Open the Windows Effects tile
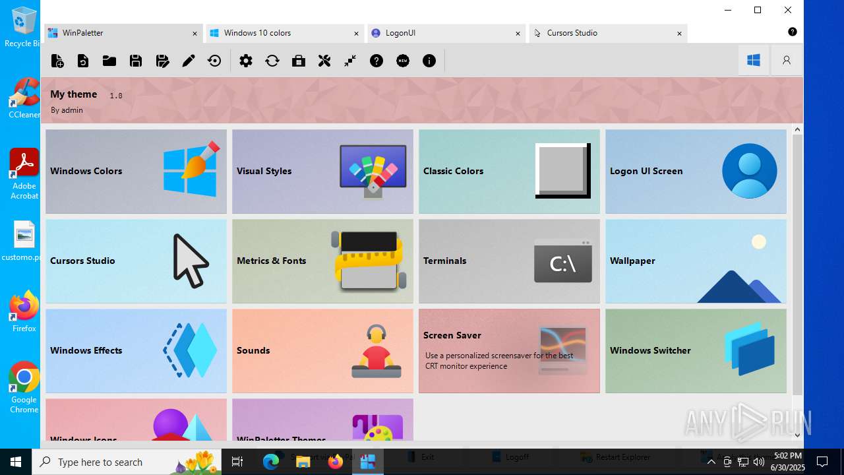The height and width of the screenshot is (475, 844). click(x=136, y=351)
